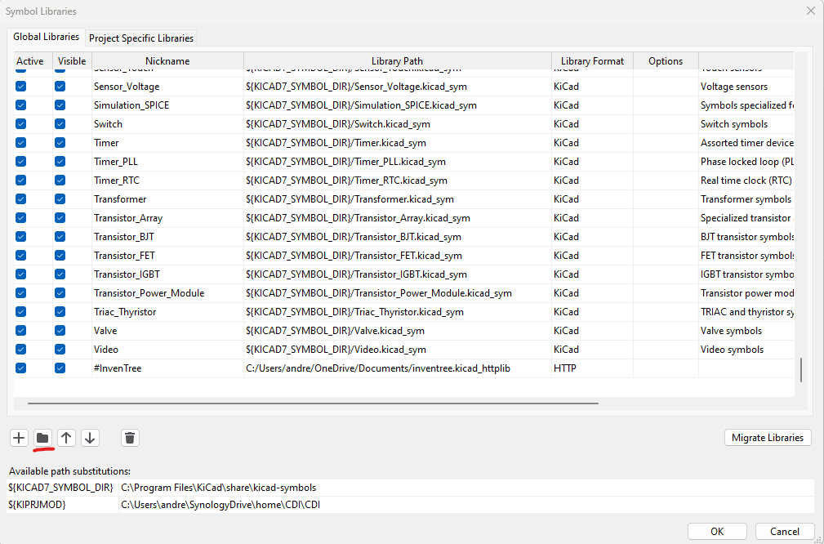Uncheck Active for Valve library
The height and width of the screenshot is (544, 824).
pos(21,331)
